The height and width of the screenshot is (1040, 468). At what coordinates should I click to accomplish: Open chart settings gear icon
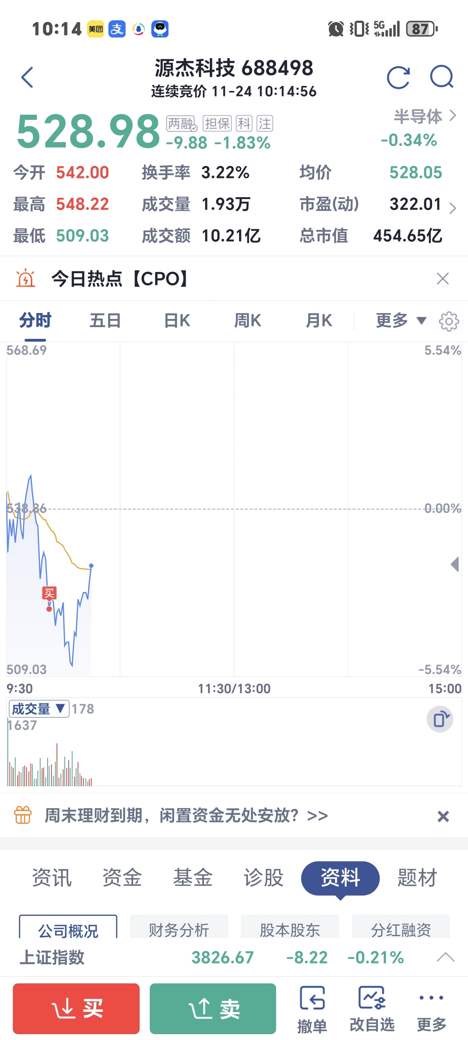[x=448, y=321]
